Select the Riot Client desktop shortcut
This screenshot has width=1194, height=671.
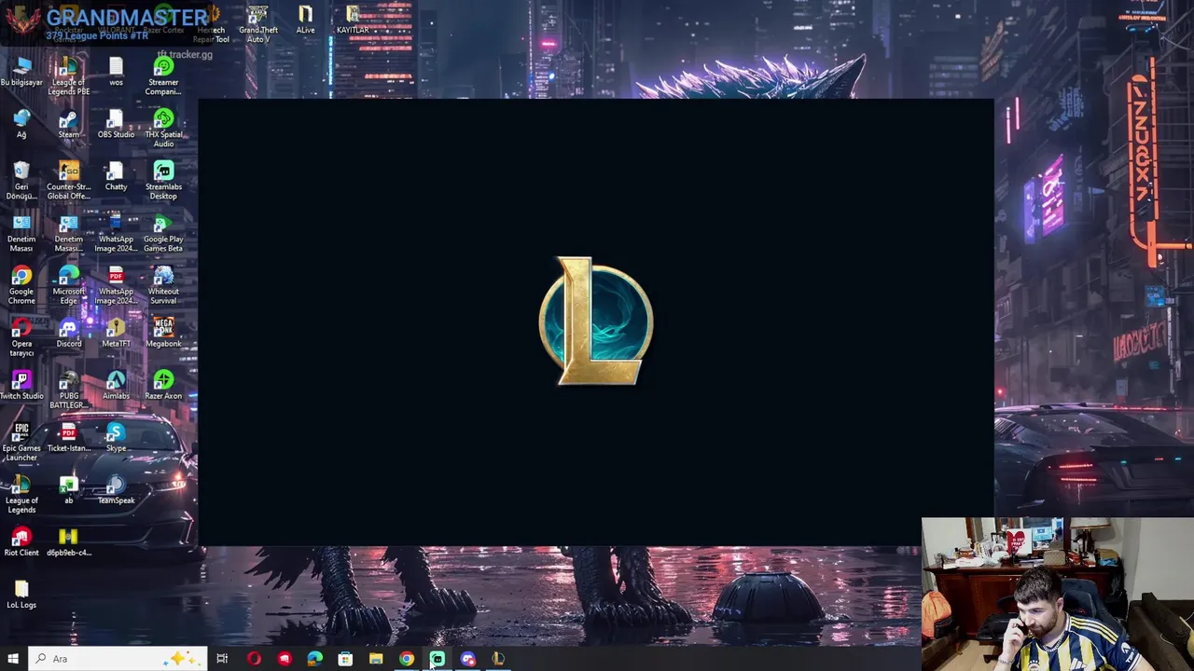(x=21, y=542)
